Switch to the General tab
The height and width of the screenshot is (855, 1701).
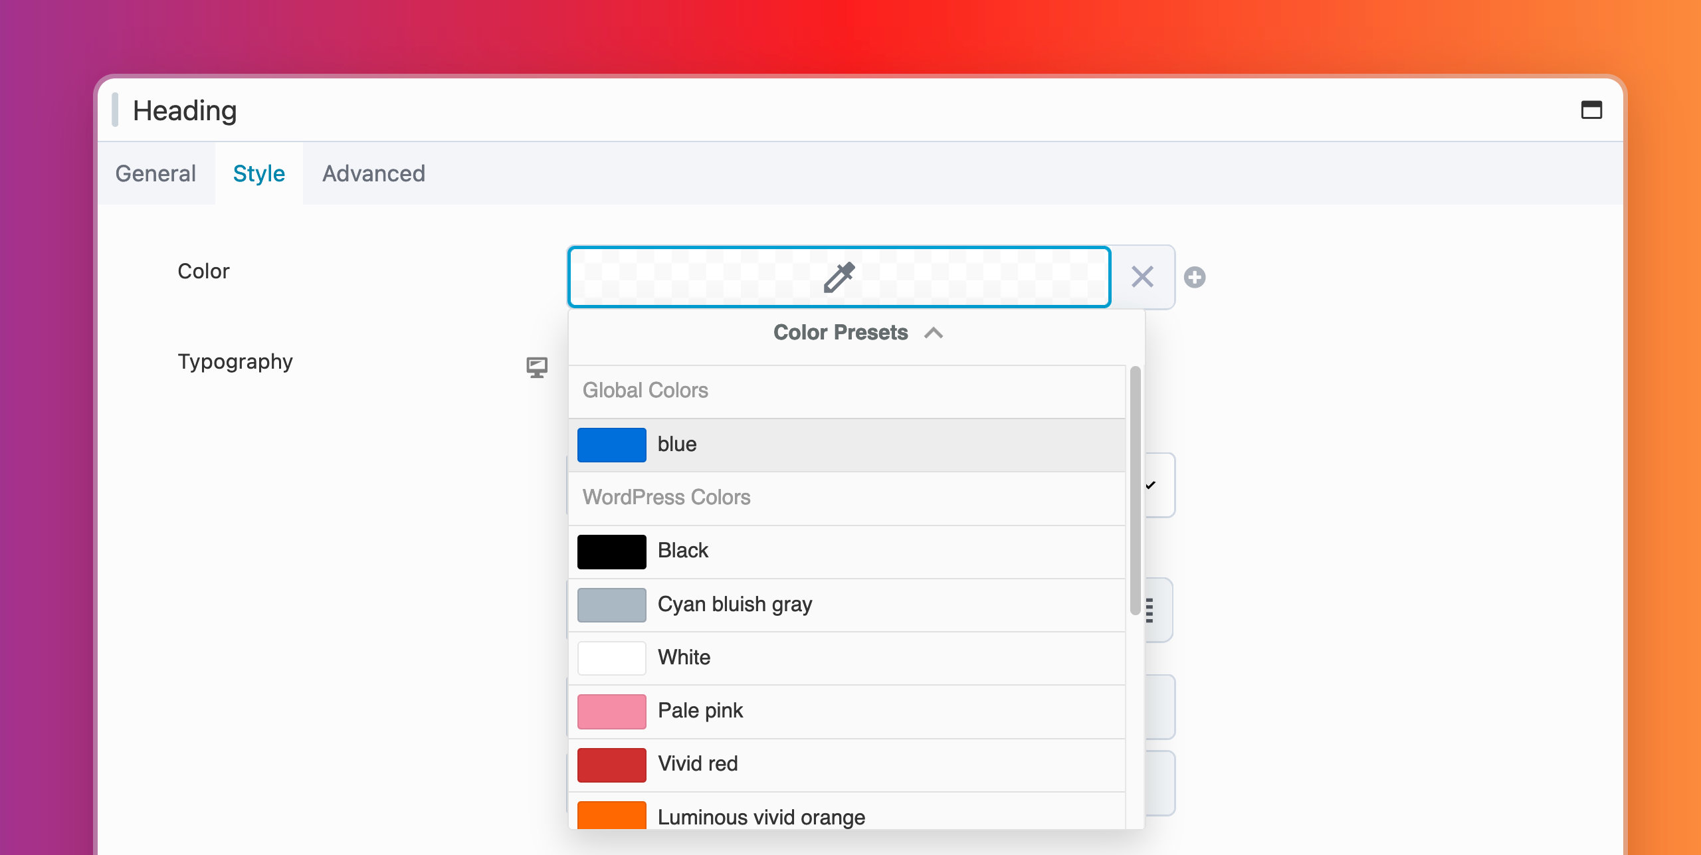tap(155, 173)
